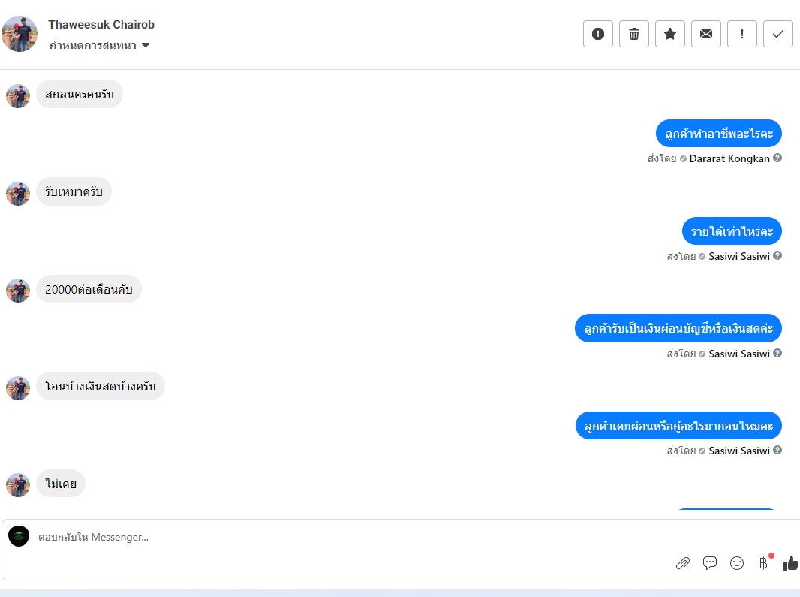Screen dimensions: 800x597
Task: Open the emoji picker
Action: tap(737, 563)
